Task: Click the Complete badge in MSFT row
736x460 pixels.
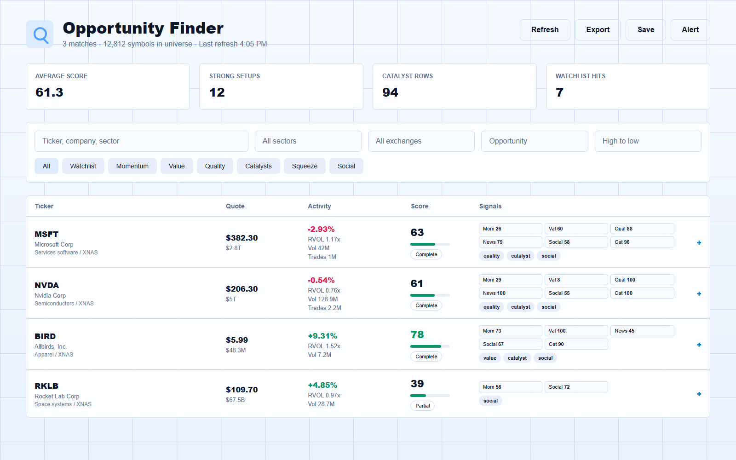Action: (x=426, y=254)
